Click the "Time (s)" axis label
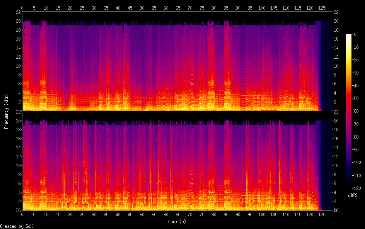Screen dimensions: 365x229 coord(177,222)
